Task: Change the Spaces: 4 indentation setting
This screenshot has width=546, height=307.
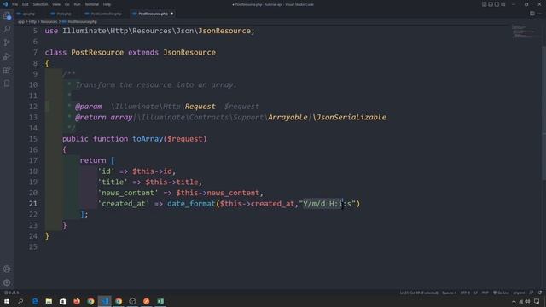Action: point(449,293)
